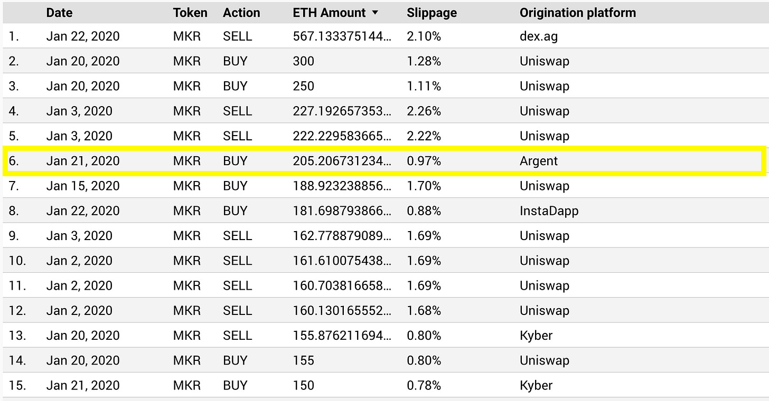The image size is (769, 401).
Task: Click the Kyber platform in row 13
Action: [x=536, y=336]
